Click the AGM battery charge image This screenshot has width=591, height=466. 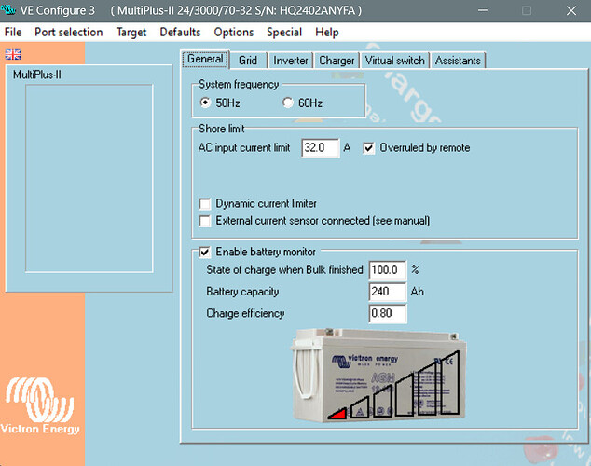click(x=379, y=375)
